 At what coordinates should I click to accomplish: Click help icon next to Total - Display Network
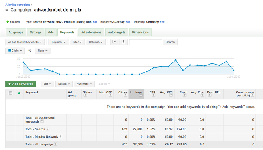pos(60,136)
